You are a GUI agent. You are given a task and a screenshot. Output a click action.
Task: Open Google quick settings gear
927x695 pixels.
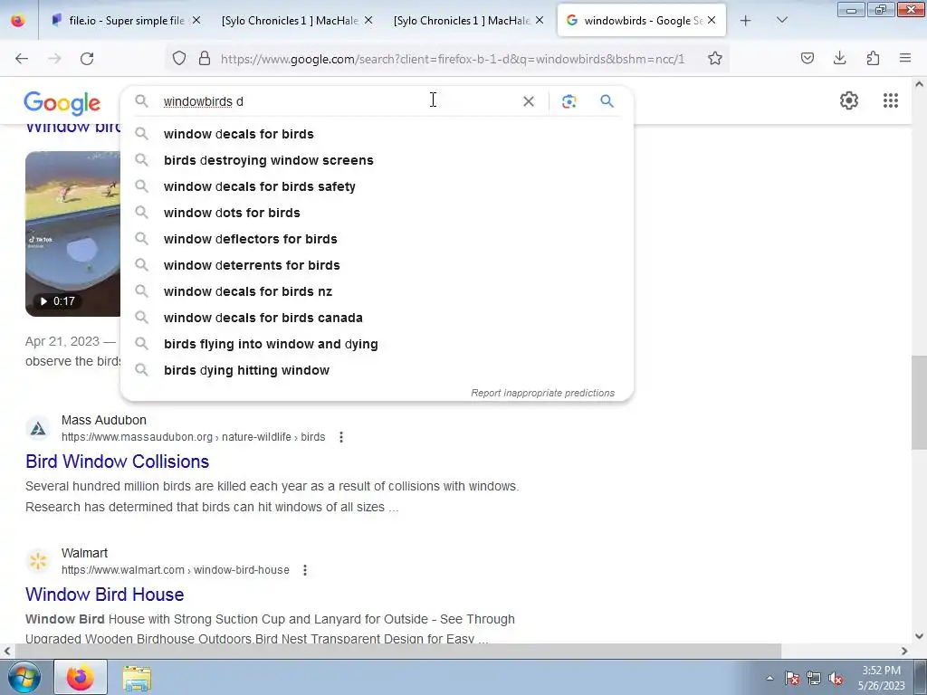(849, 100)
